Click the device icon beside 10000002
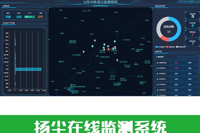Viewport: 200px width, 133px height. tap(157, 74)
